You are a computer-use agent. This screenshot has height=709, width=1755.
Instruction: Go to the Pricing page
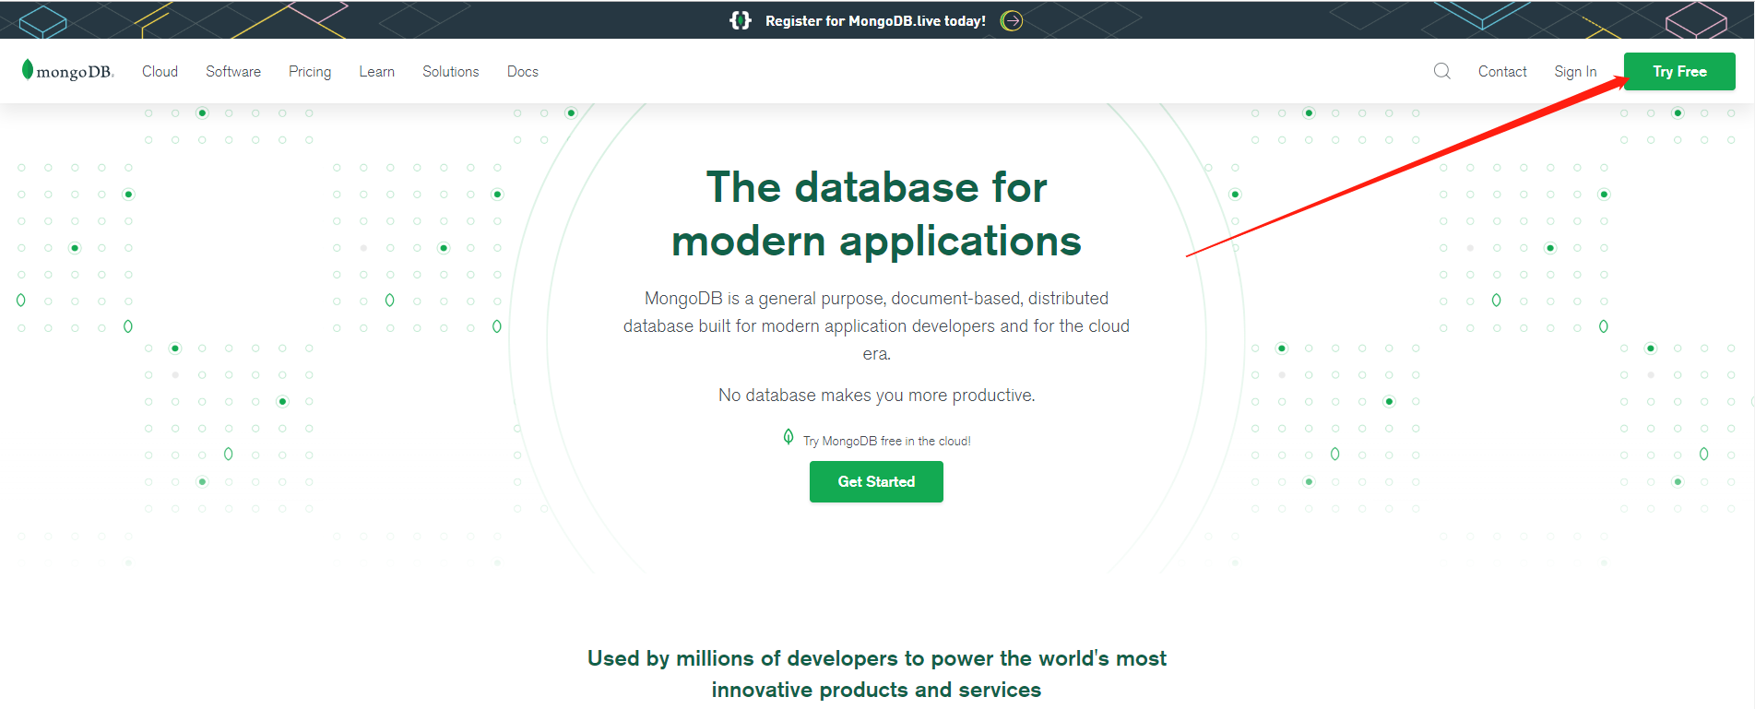coord(310,71)
